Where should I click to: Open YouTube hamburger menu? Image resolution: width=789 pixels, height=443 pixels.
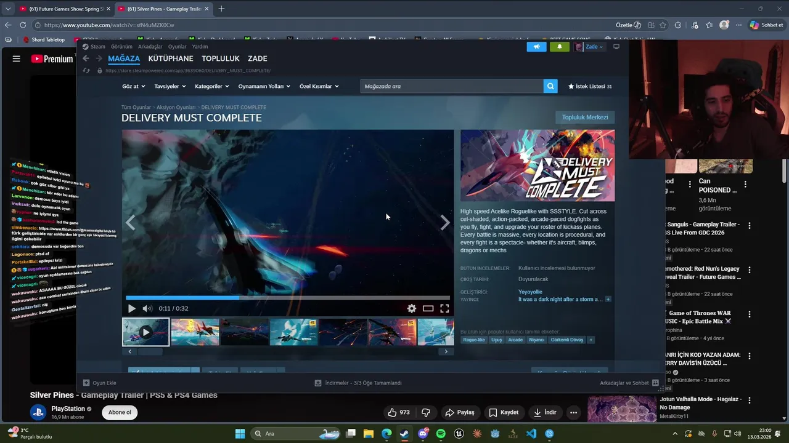tap(16, 59)
